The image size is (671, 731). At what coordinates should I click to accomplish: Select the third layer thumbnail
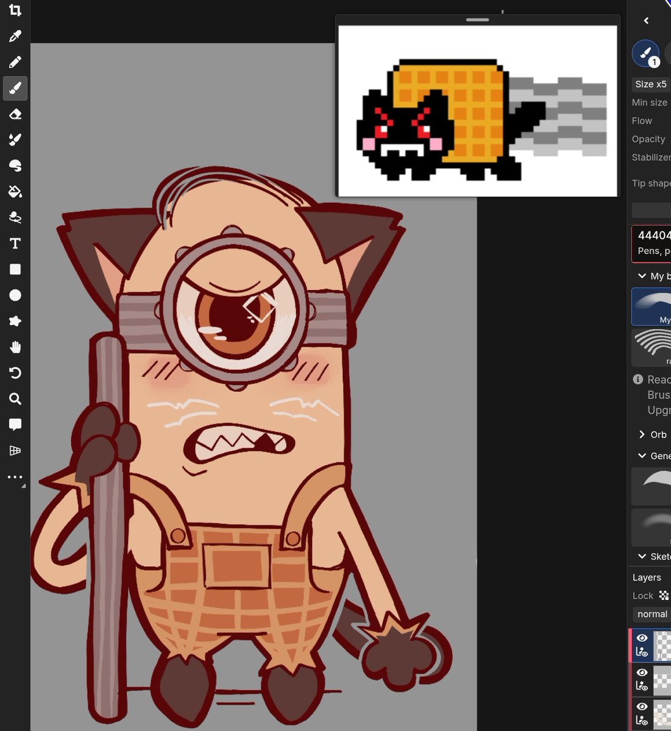(x=662, y=714)
